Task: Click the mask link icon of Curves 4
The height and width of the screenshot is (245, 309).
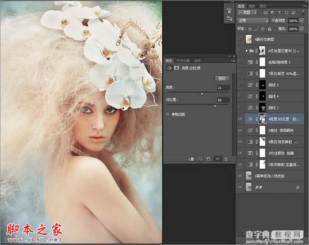Action: pos(257,96)
